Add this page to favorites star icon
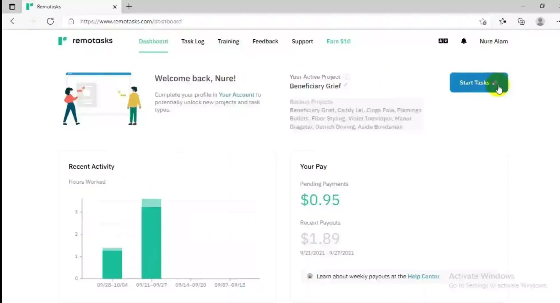The image size is (560, 303). pyautogui.click(x=483, y=22)
